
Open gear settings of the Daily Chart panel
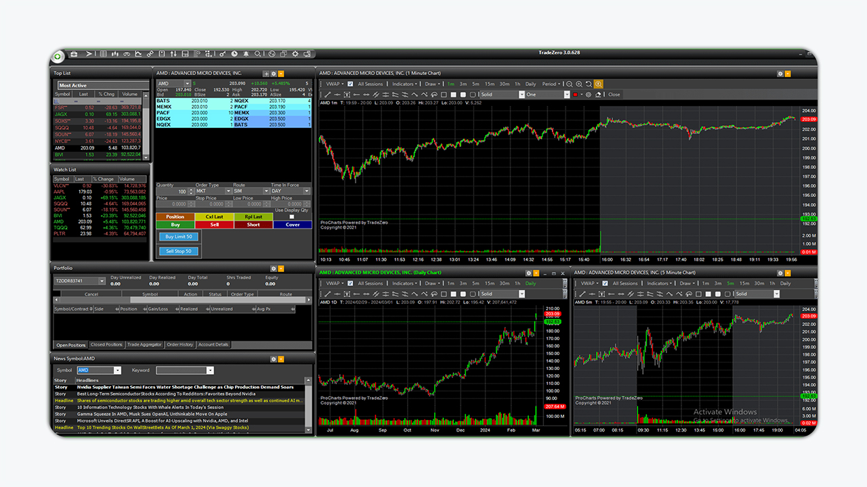[x=528, y=273]
